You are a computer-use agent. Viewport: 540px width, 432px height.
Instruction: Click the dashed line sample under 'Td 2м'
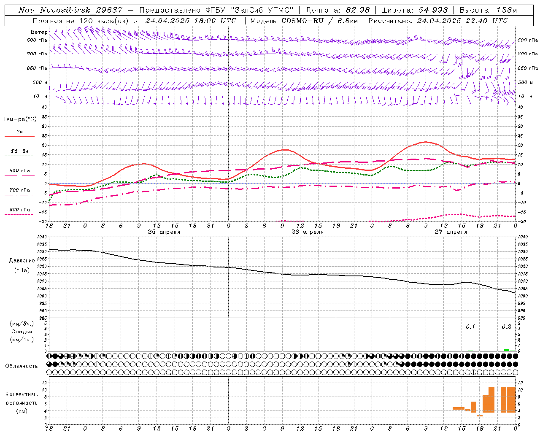(19, 156)
